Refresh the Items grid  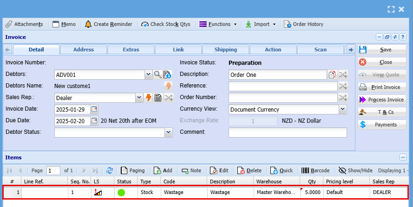click(110, 170)
